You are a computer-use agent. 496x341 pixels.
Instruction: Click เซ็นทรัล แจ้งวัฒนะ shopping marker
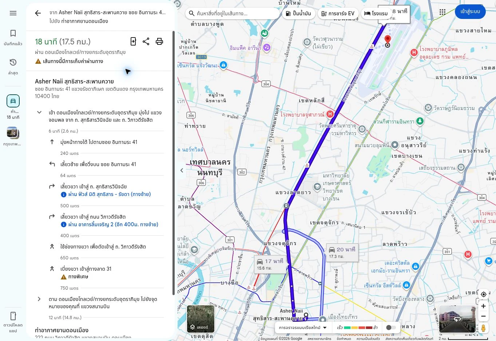[223, 65]
